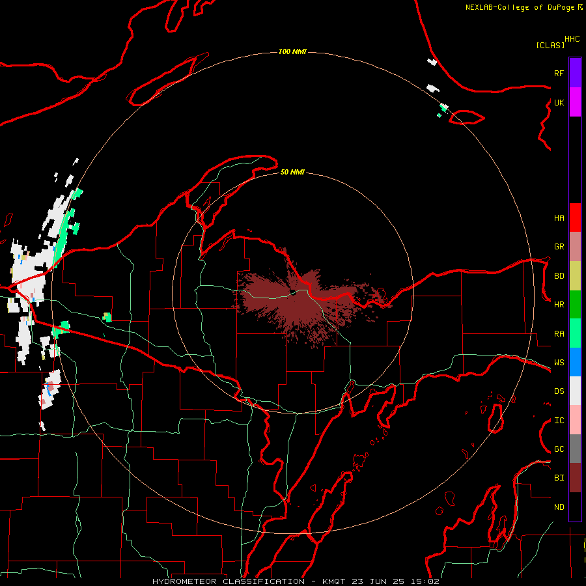Click the GR legend label

(x=559, y=247)
